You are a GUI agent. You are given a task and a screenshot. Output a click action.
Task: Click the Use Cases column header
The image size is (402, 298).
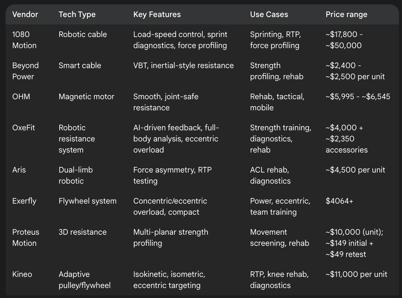coord(269,14)
